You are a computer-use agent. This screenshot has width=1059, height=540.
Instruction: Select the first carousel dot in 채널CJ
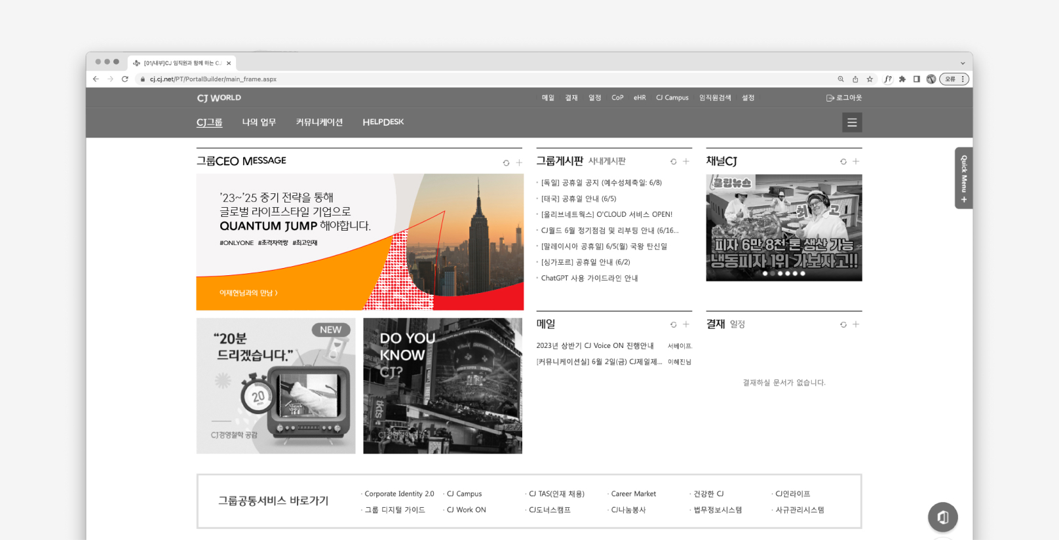(x=765, y=273)
